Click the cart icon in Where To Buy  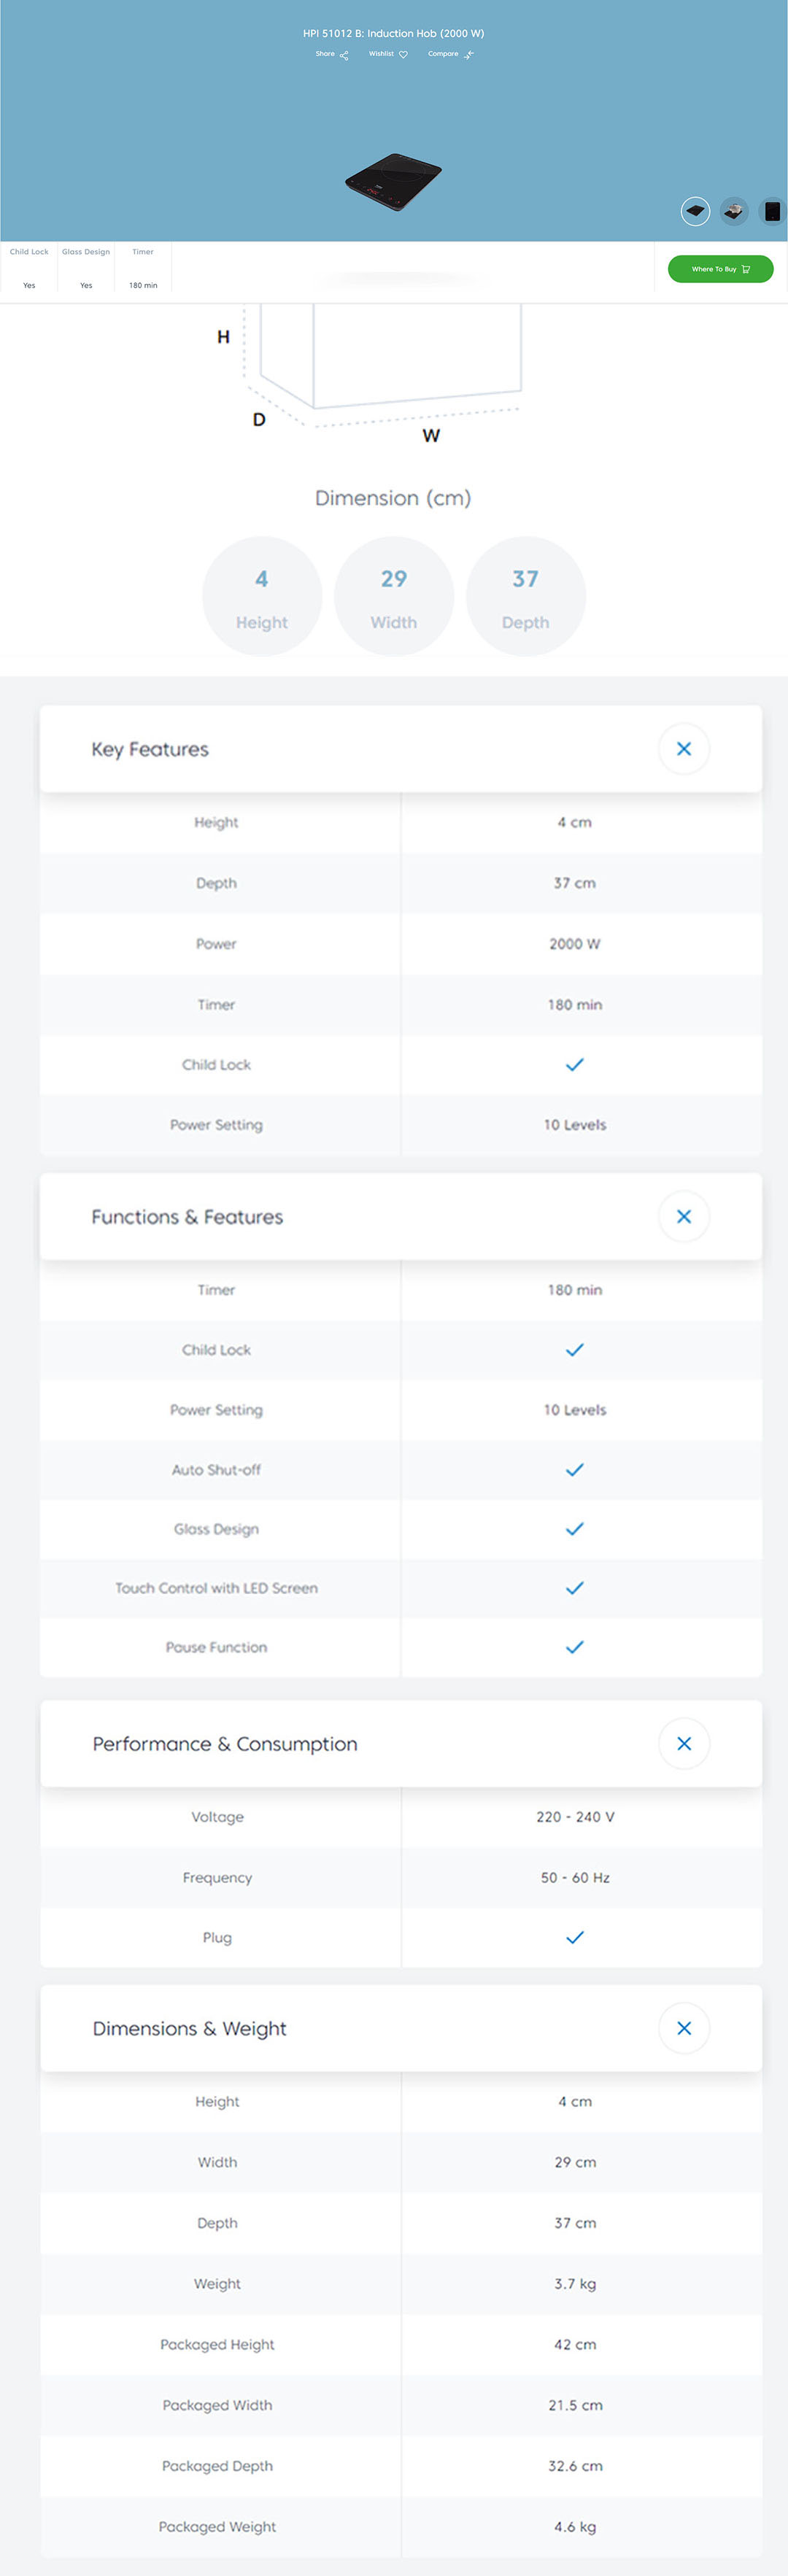746,269
